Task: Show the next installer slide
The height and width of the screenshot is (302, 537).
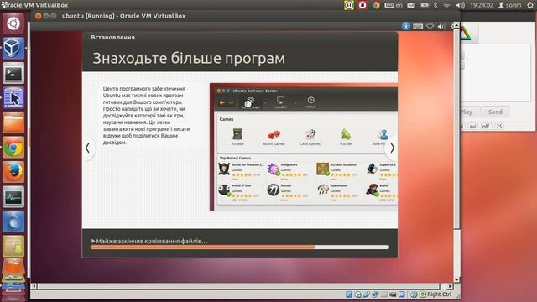Action: coord(392,148)
